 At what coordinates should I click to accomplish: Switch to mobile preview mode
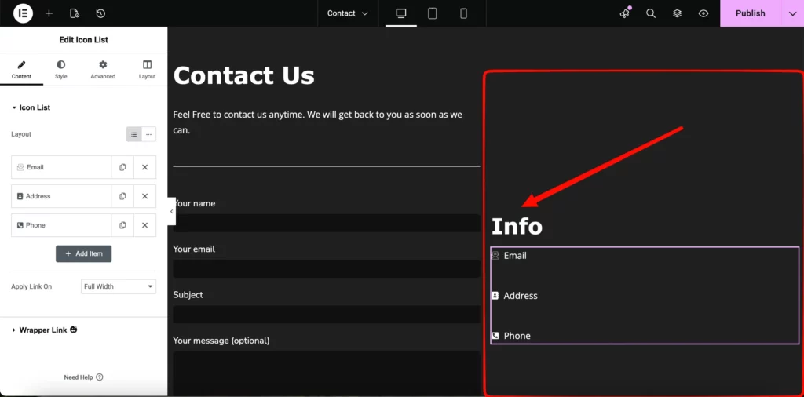tap(463, 13)
